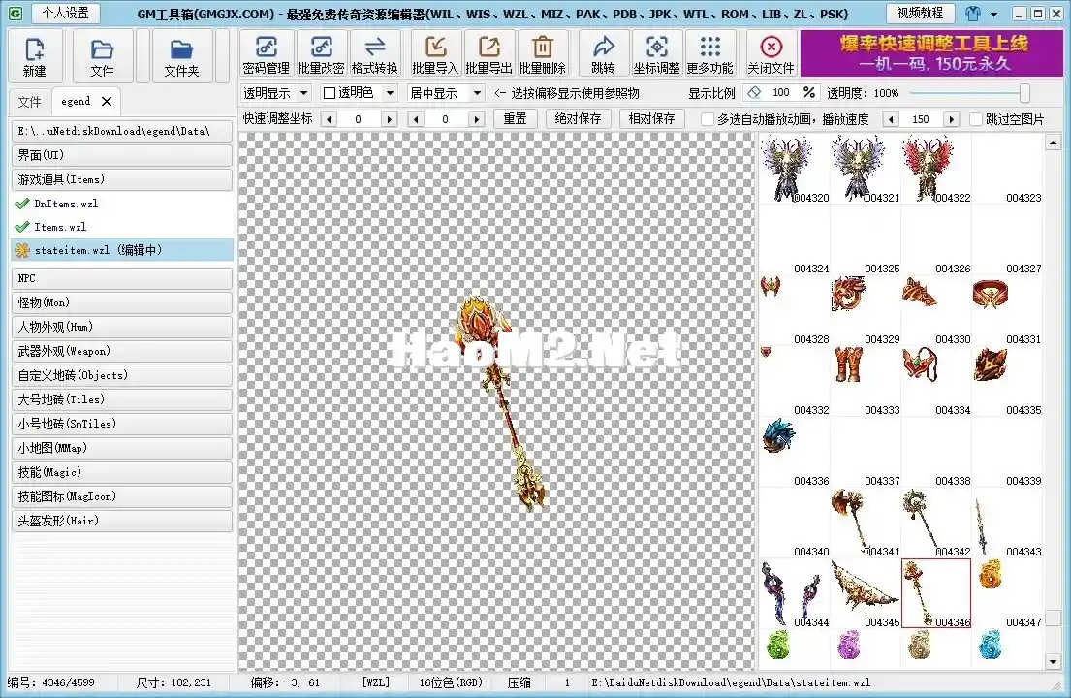Decrease the playback speed stepper value
Viewport: 1071px width, 698px height.
pyautogui.click(x=891, y=119)
